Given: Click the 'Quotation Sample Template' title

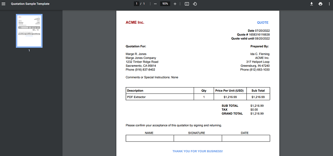Looking at the screenshot, I should 30,4.
